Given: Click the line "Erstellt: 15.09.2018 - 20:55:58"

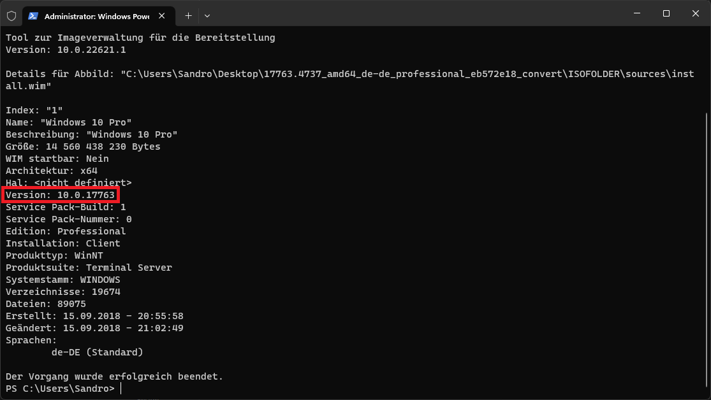Looking at the screenshot, I should pyautogui.click(x=94, y=316).
